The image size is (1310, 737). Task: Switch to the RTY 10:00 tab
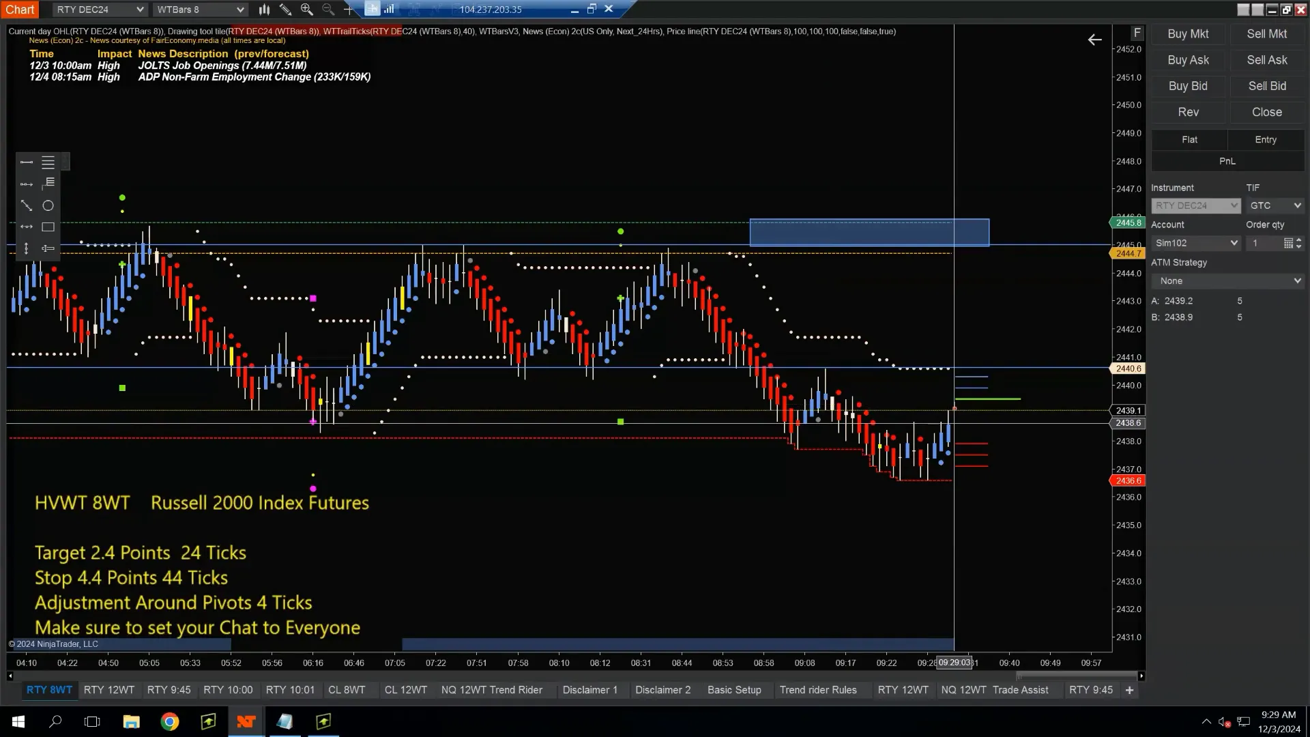pyautogui.click(x=228, y=690)
